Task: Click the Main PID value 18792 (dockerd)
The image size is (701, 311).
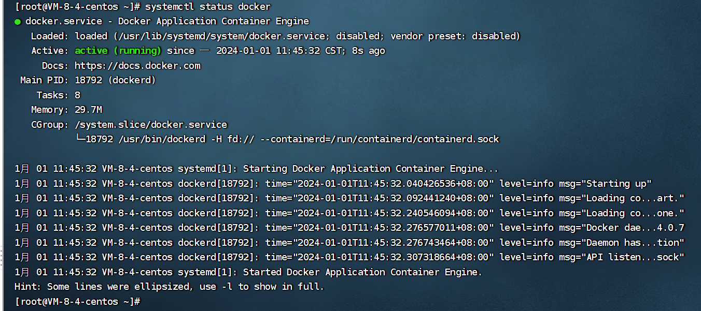Action: click(115, 80)
